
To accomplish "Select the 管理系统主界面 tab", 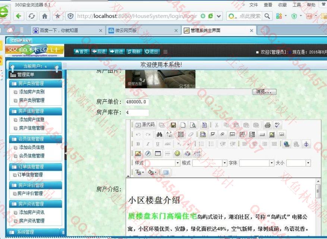I will [x=218, y=31].
